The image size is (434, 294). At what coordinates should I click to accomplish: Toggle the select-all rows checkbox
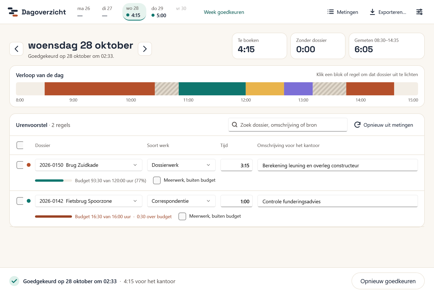[20, 145]
